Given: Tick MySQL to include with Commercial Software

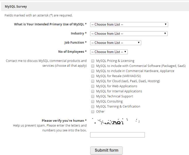Looking at the screenshot, I should pos(93,66).
